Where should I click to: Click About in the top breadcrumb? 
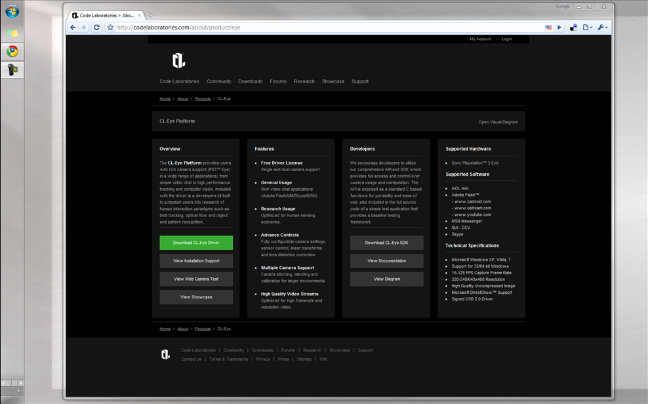coord(183,99)
